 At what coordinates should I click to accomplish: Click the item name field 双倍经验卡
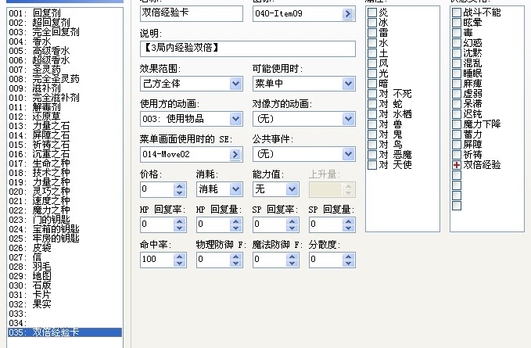click(x=192, y=13)
